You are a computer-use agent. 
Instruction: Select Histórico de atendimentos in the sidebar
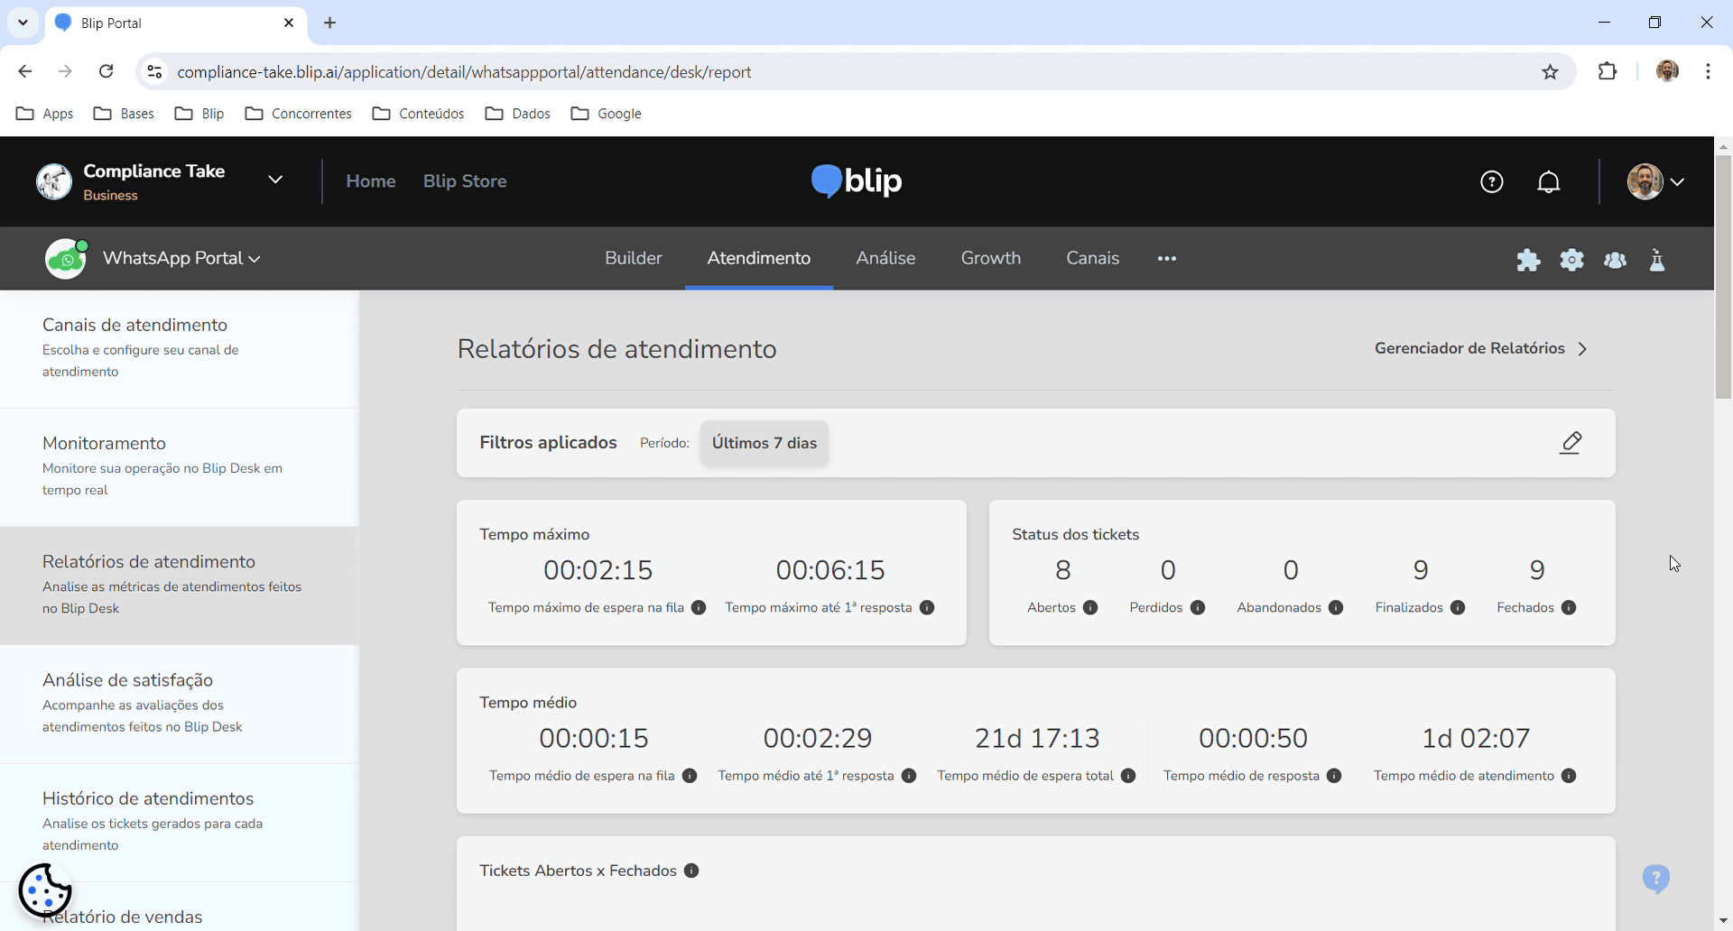tap(147, 798)
